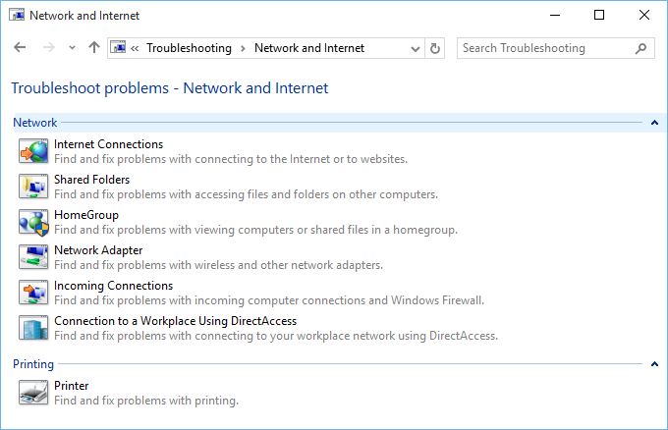Click the description about files on other computers
The image size is (668, 430).
point(246,194)
